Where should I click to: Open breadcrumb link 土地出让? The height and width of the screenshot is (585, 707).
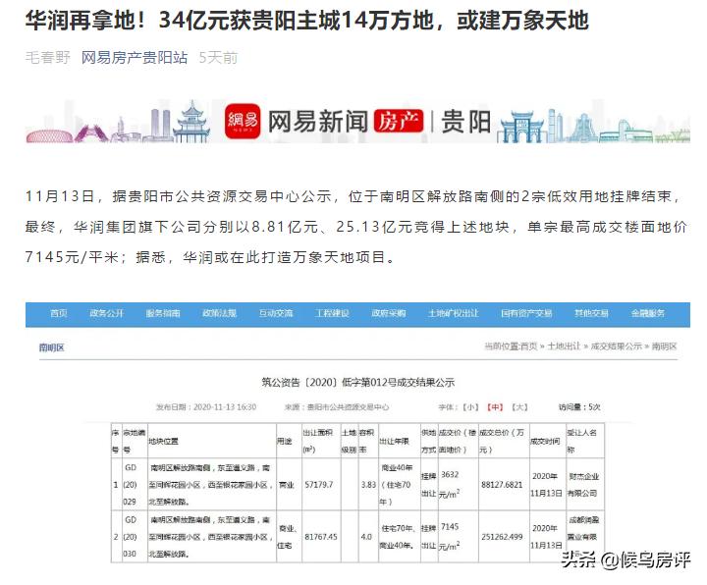tap(564, 346)
